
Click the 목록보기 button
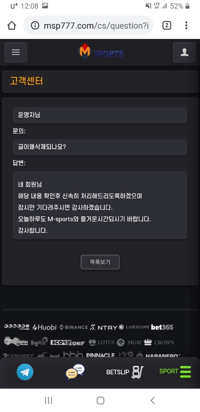(100, 262)
